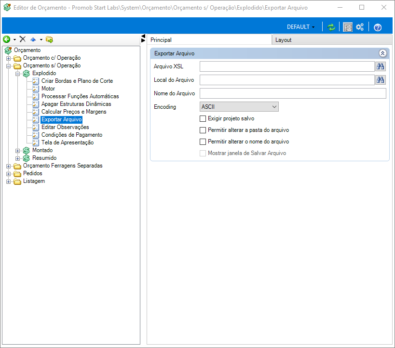Collapse the Exportar Arquivo panel section
Screen dimensions: 395x348
pyautogui.click(x=382, y=53)
